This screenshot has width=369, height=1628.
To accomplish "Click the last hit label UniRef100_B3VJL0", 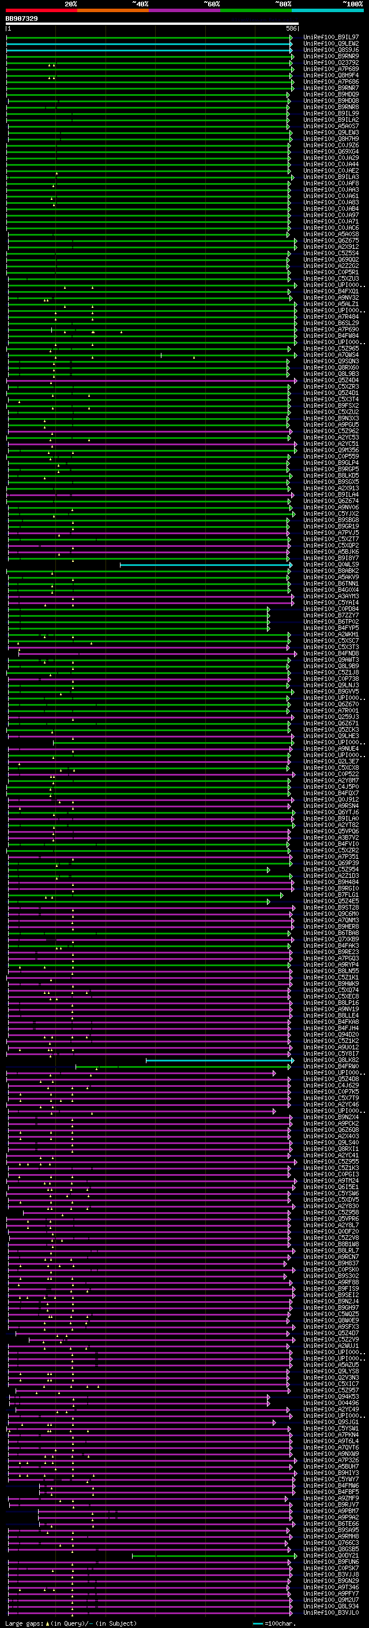I will pyautogui.click(x=331, y=1613).
